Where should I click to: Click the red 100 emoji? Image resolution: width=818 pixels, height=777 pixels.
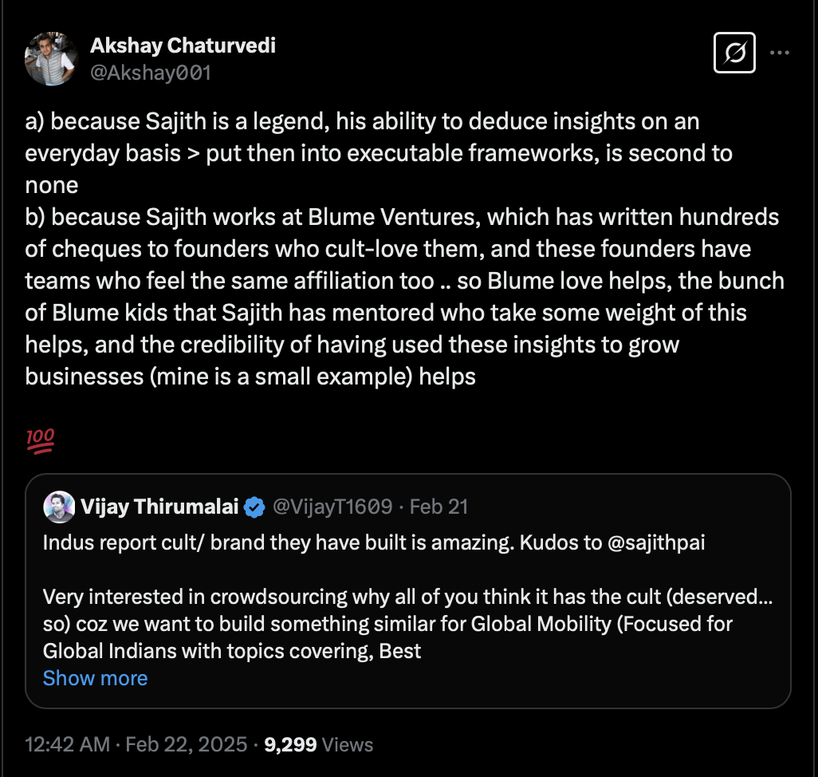pyautogui.click(x=40, y=440)
